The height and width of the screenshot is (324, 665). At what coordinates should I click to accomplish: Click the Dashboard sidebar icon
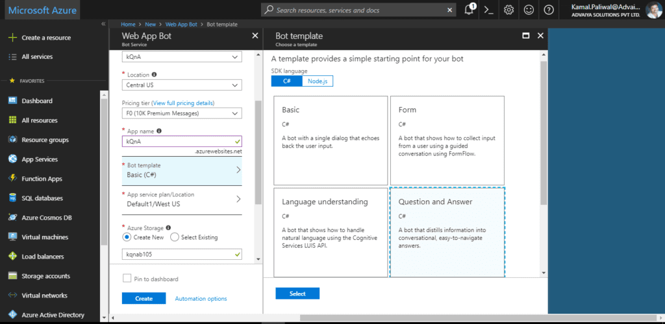[x=13, y=100]
